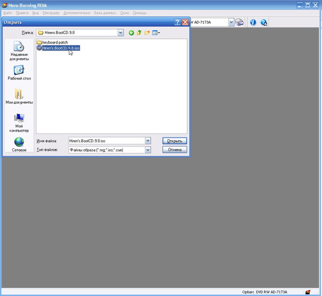Open My Computer (Мой компьютер) shortcut
Viewport: 322px width, 296px height.
[x=19, y=122]
